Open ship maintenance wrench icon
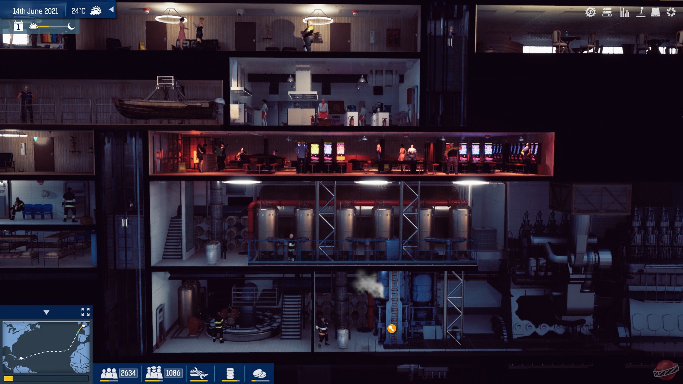Image resolution: width=683 pixels, height=384 pixels. point(199,373)
